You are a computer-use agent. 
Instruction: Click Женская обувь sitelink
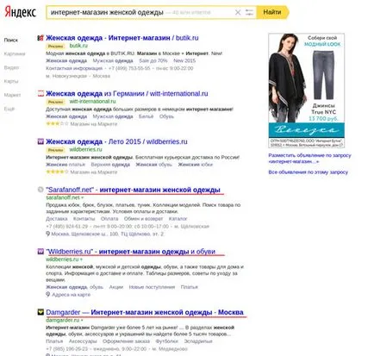coord(153,165)
